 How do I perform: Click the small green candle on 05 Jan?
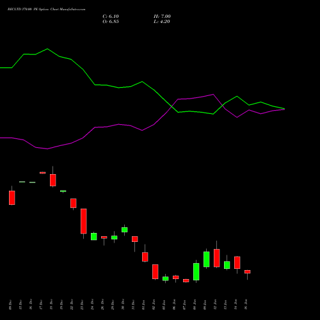(166, 278)
